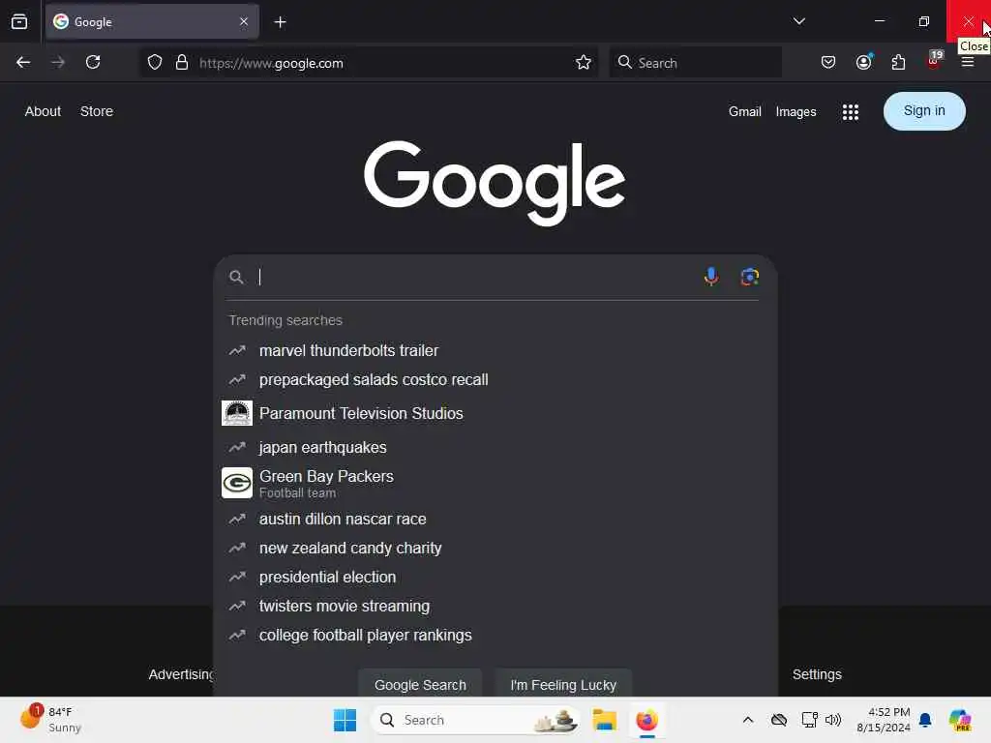Select 'college football player rankings' suggestion
Viewport: 991px width, 743px height.
point(495,635)
